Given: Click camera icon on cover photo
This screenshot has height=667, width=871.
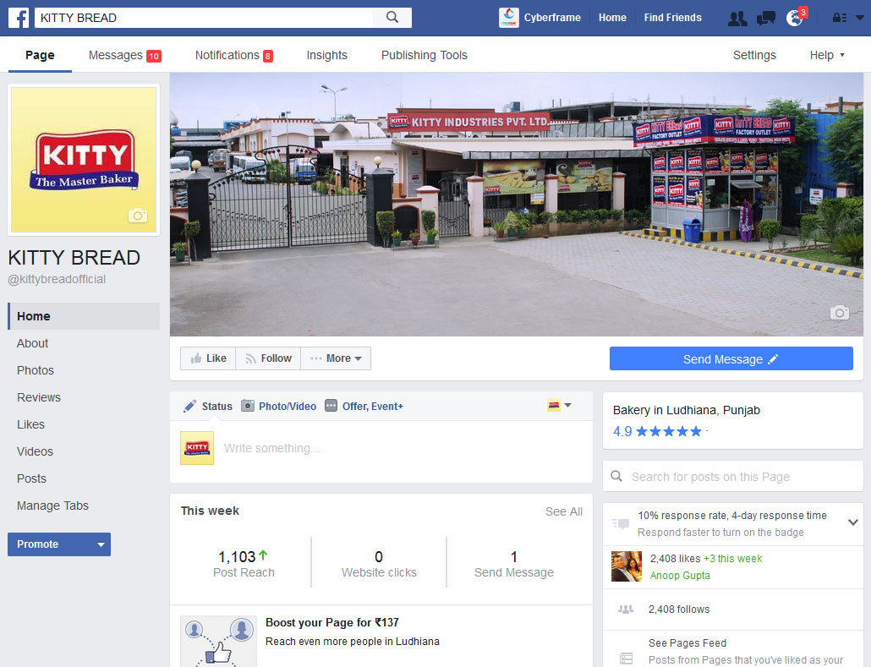Looking at the screenshot, I should (x=839, y=313).
